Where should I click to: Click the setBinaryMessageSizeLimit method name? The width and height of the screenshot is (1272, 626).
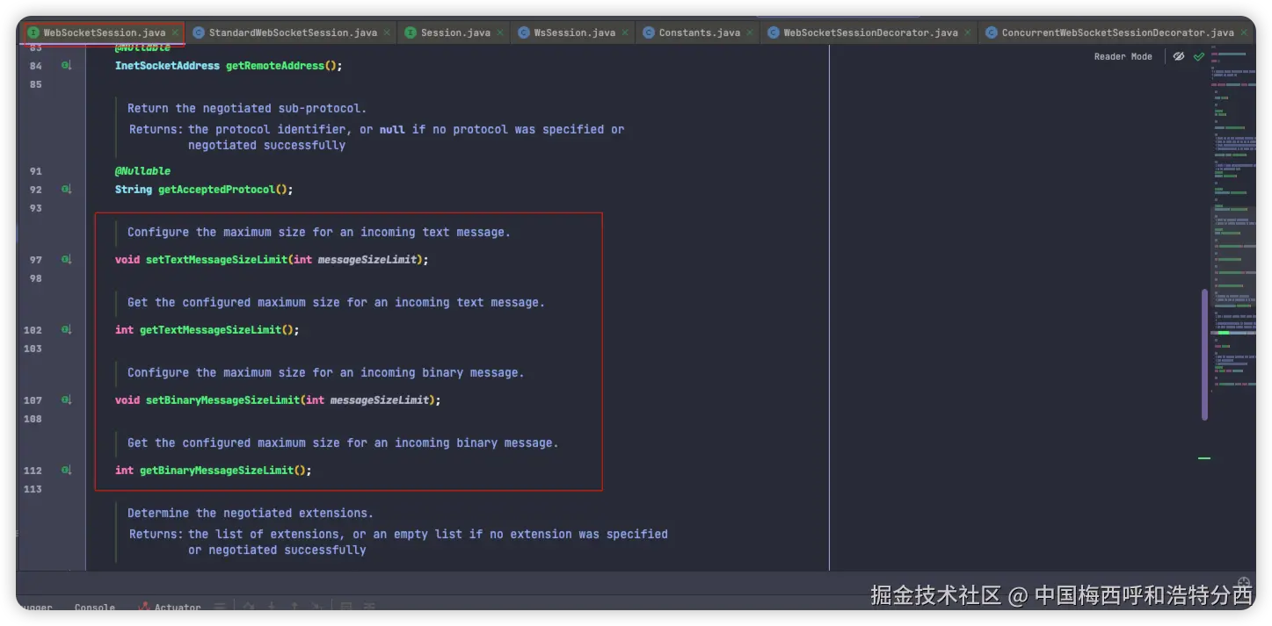point(222,400)
